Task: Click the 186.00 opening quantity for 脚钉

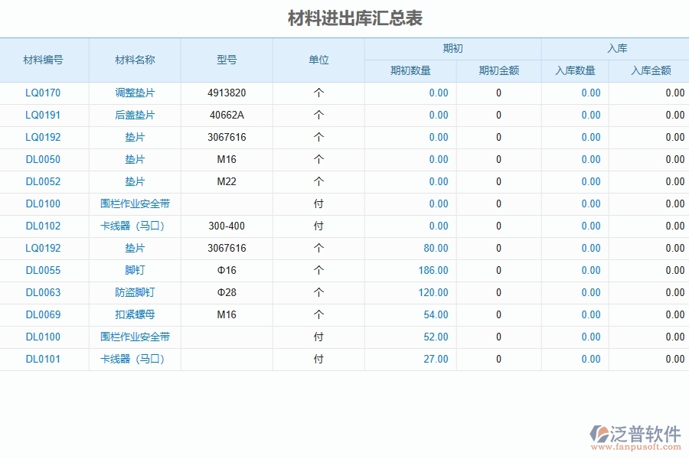Action: click(x=435, y=270)
